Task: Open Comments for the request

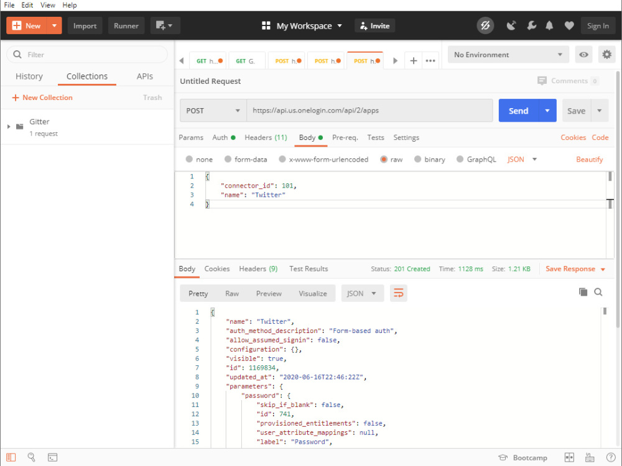Action: coord(568,81)
